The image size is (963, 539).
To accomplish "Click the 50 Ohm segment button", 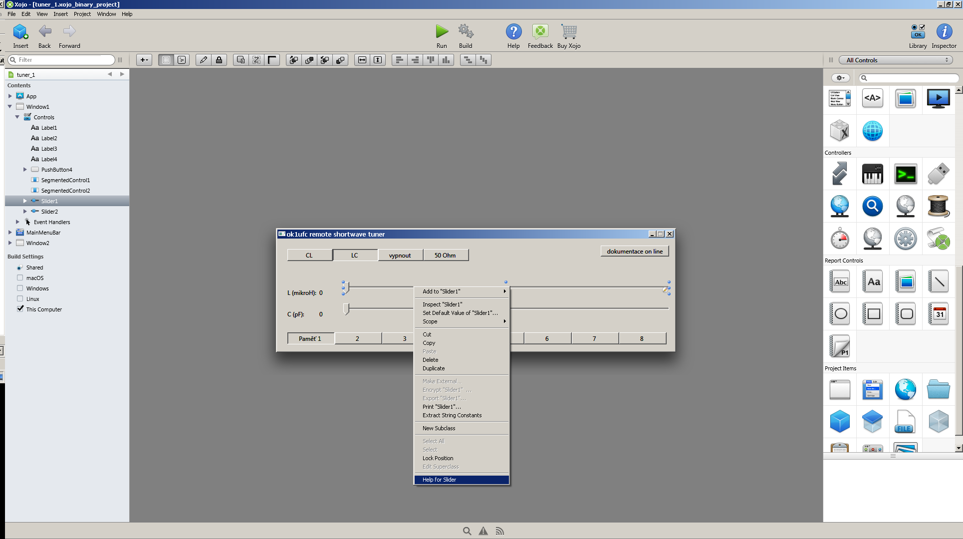I will click(x=445, y=255).
